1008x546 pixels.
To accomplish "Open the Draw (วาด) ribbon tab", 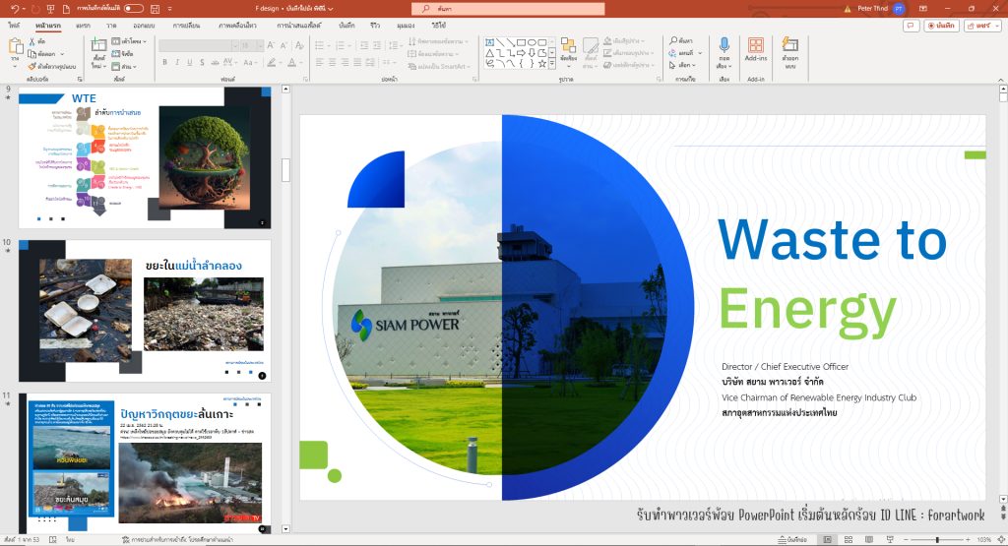I will pyautogui.click(x=112, y=26).
